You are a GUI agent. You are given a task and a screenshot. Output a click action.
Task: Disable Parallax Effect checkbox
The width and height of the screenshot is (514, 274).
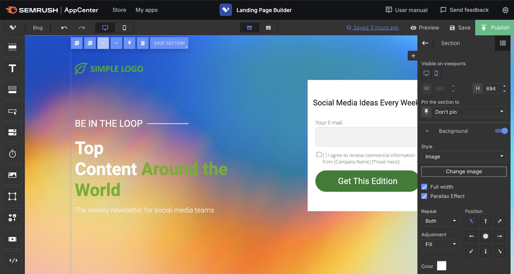point(424,196)
